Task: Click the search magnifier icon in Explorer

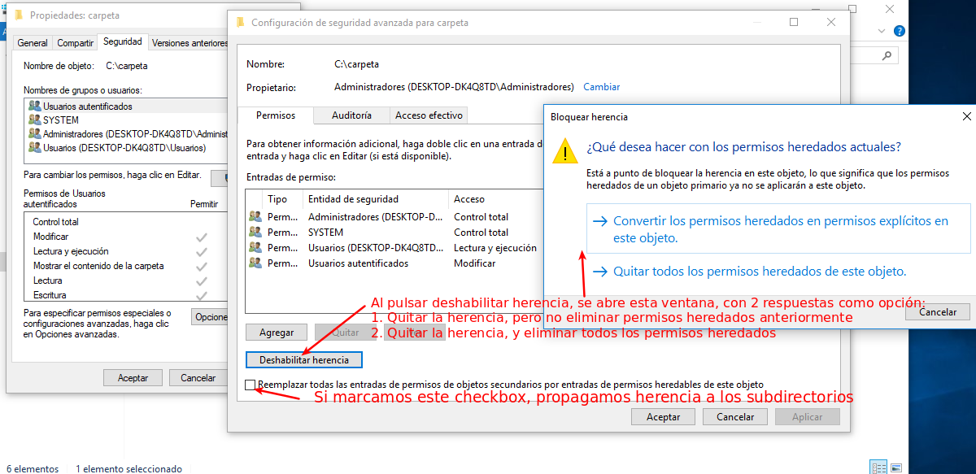Action: (887, 55)
